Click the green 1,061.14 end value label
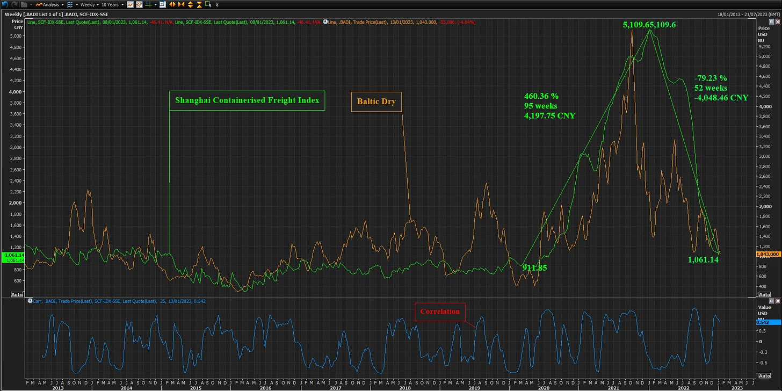782x391 pixels. 704,259
